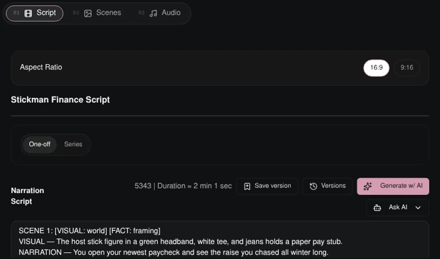This screenshot has height=259, width=440.
Task: Click the 'Aspect Ratio' label
Action: [41, 67]
